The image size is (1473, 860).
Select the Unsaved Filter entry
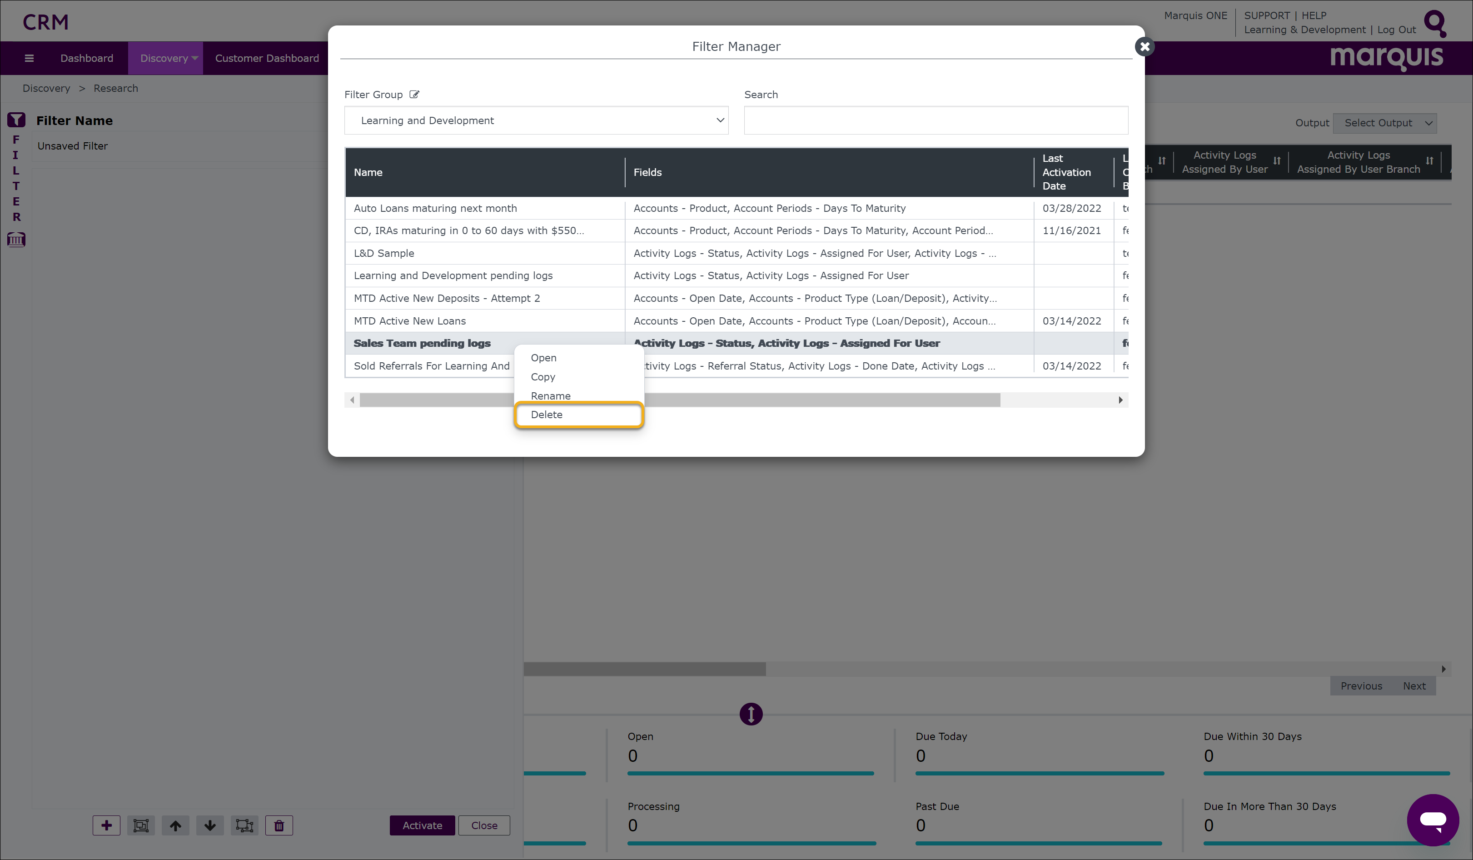click(x=73, y=146)
